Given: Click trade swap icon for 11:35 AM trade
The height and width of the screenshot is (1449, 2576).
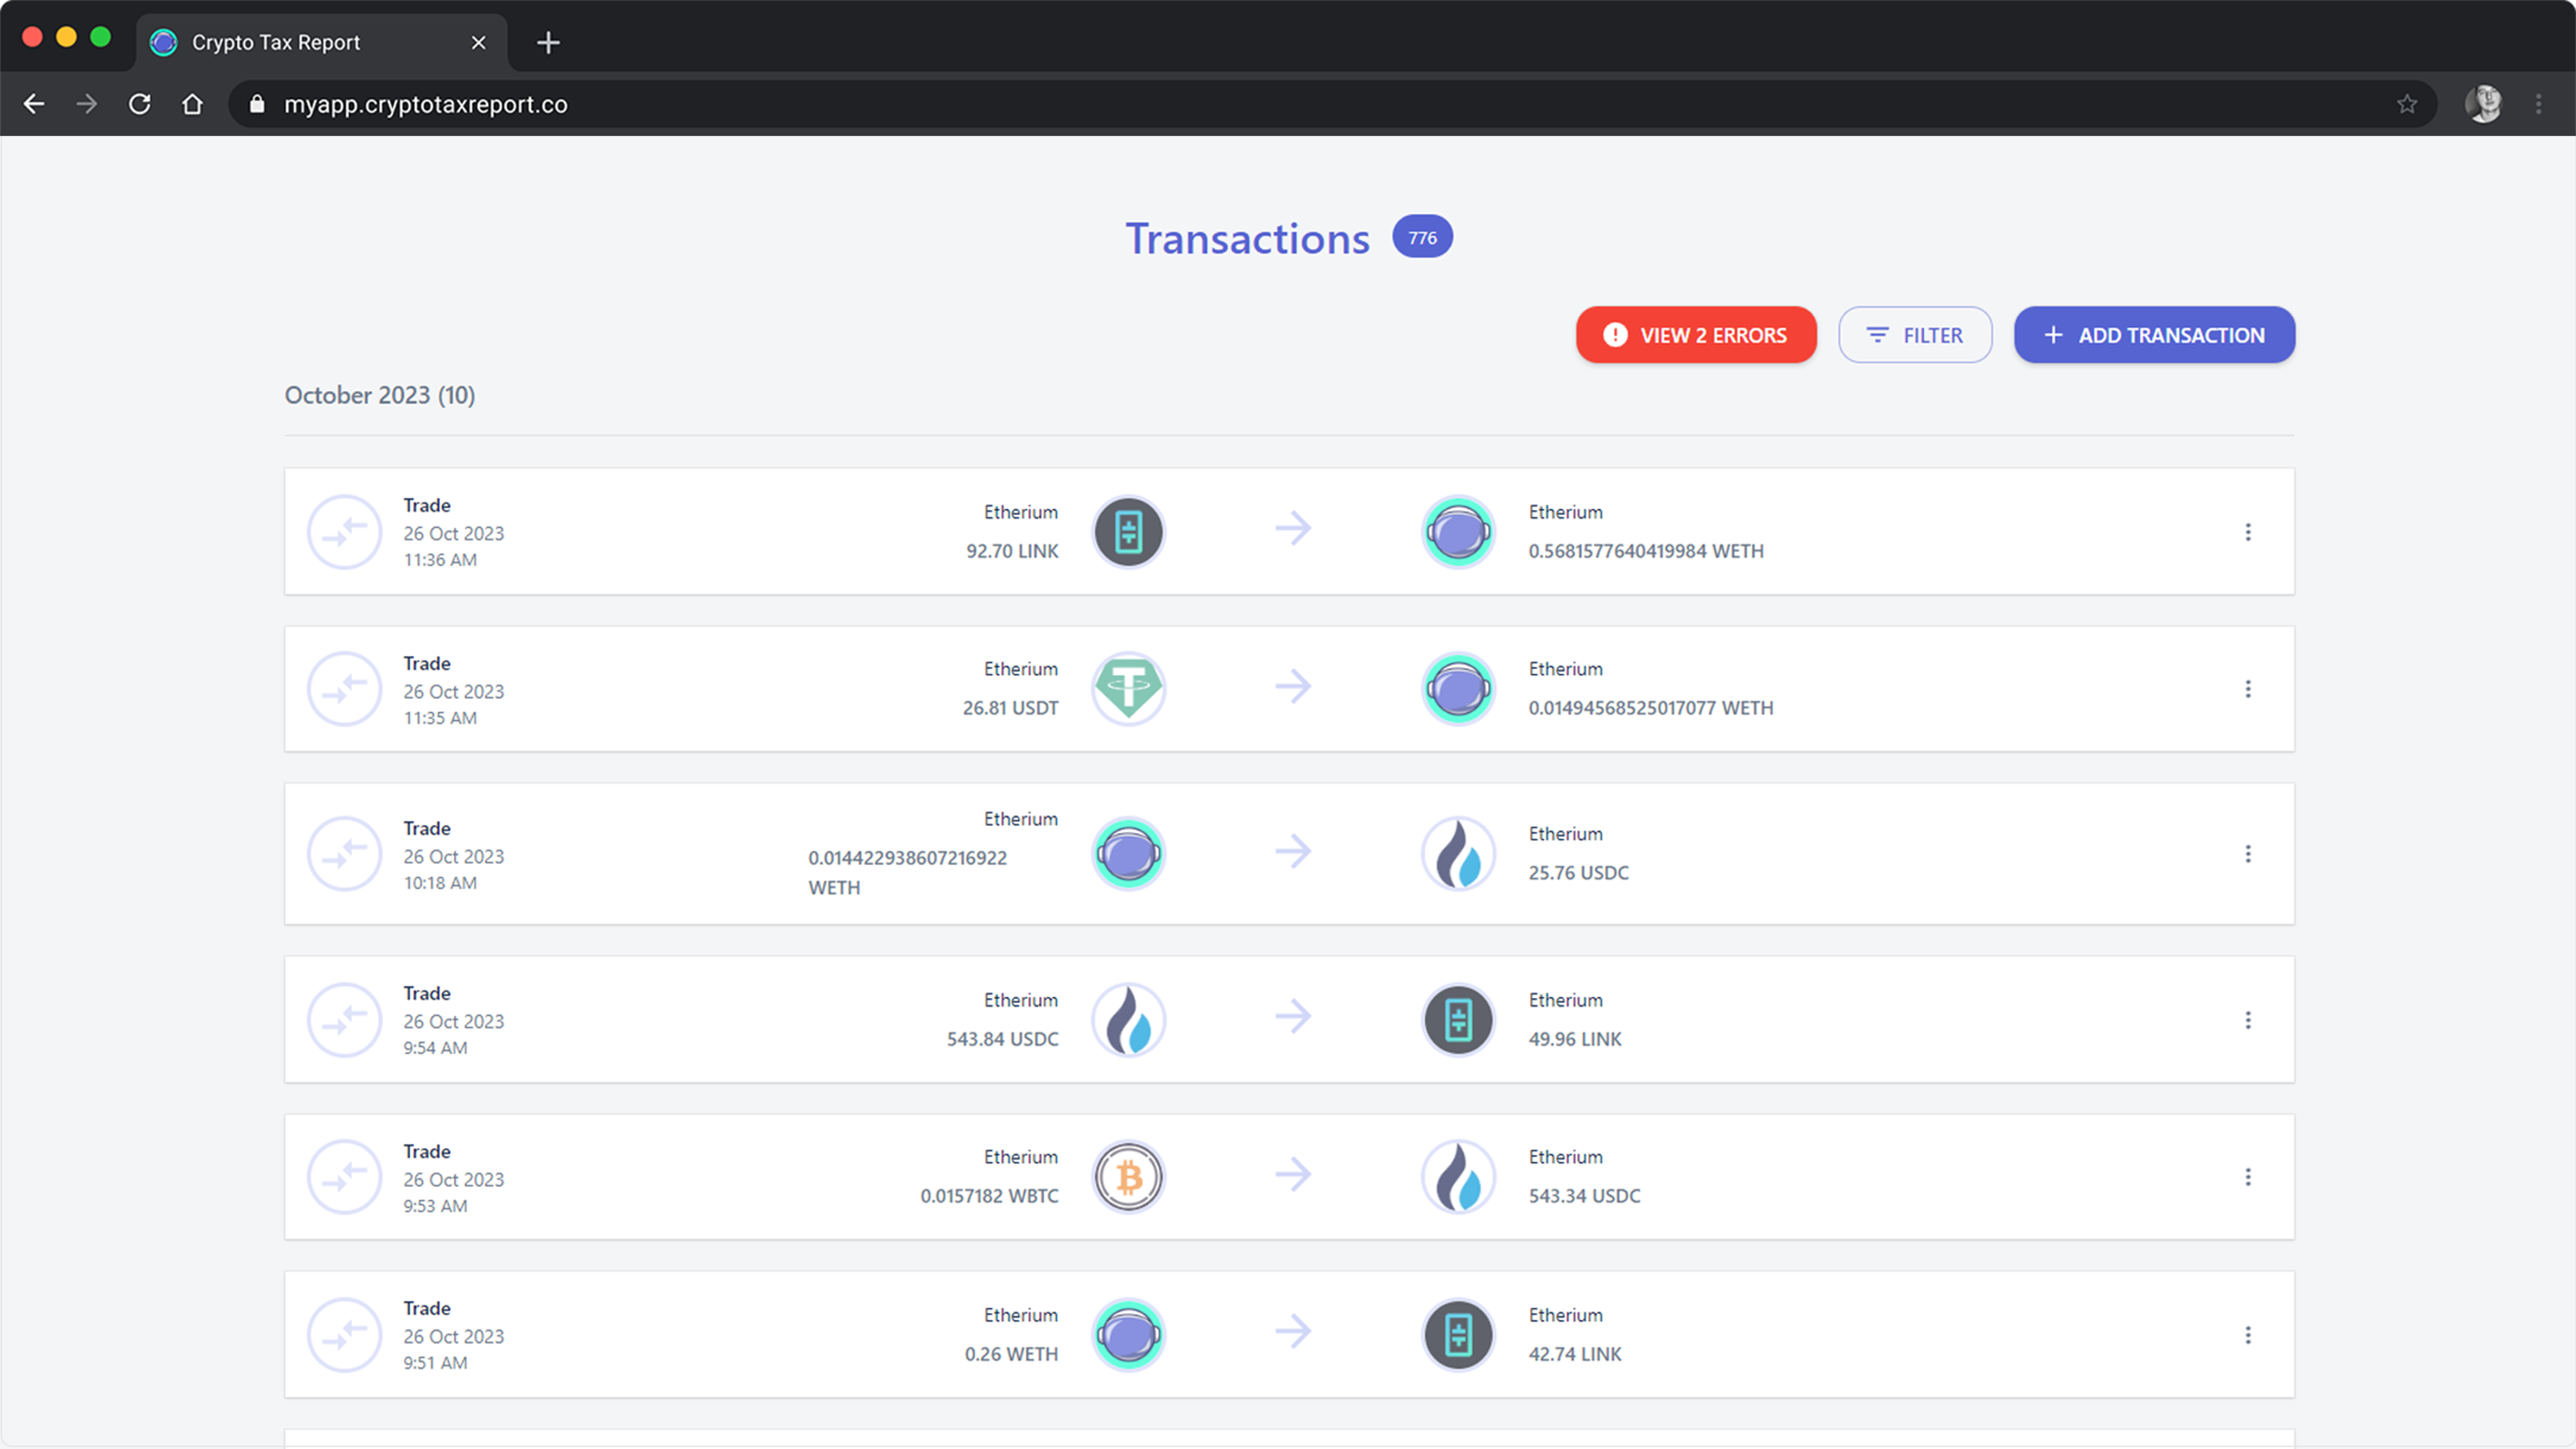Looking at the screenshot, I should click(344, 689).
